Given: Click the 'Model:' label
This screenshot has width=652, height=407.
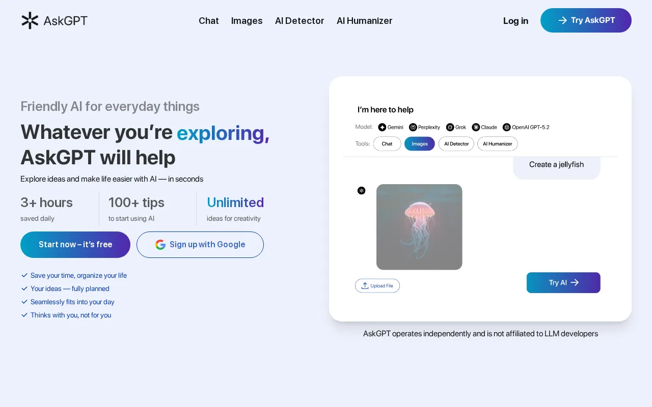Looking at the screenshot, I should pyautogui.click(x=364, y=127).
